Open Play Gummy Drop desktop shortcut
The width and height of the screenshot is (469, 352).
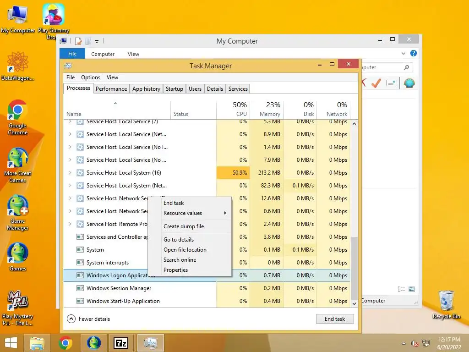click(x=53, y=21)
